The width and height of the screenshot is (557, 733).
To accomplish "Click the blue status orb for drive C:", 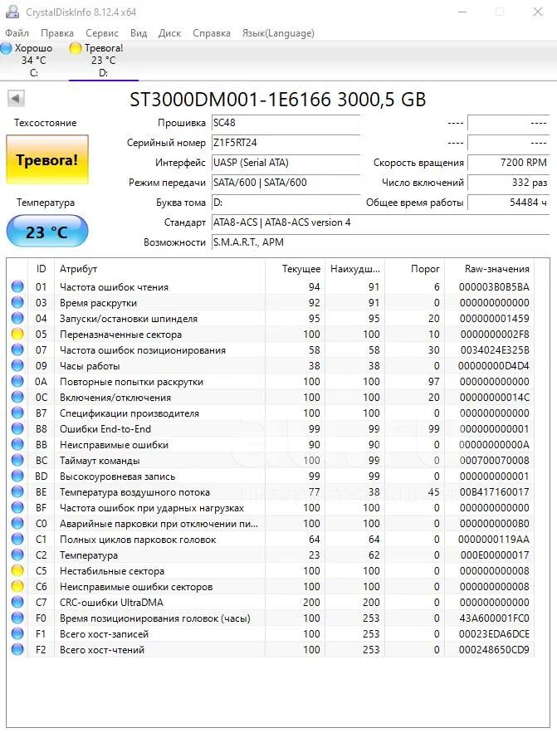I will pos(6,48).
